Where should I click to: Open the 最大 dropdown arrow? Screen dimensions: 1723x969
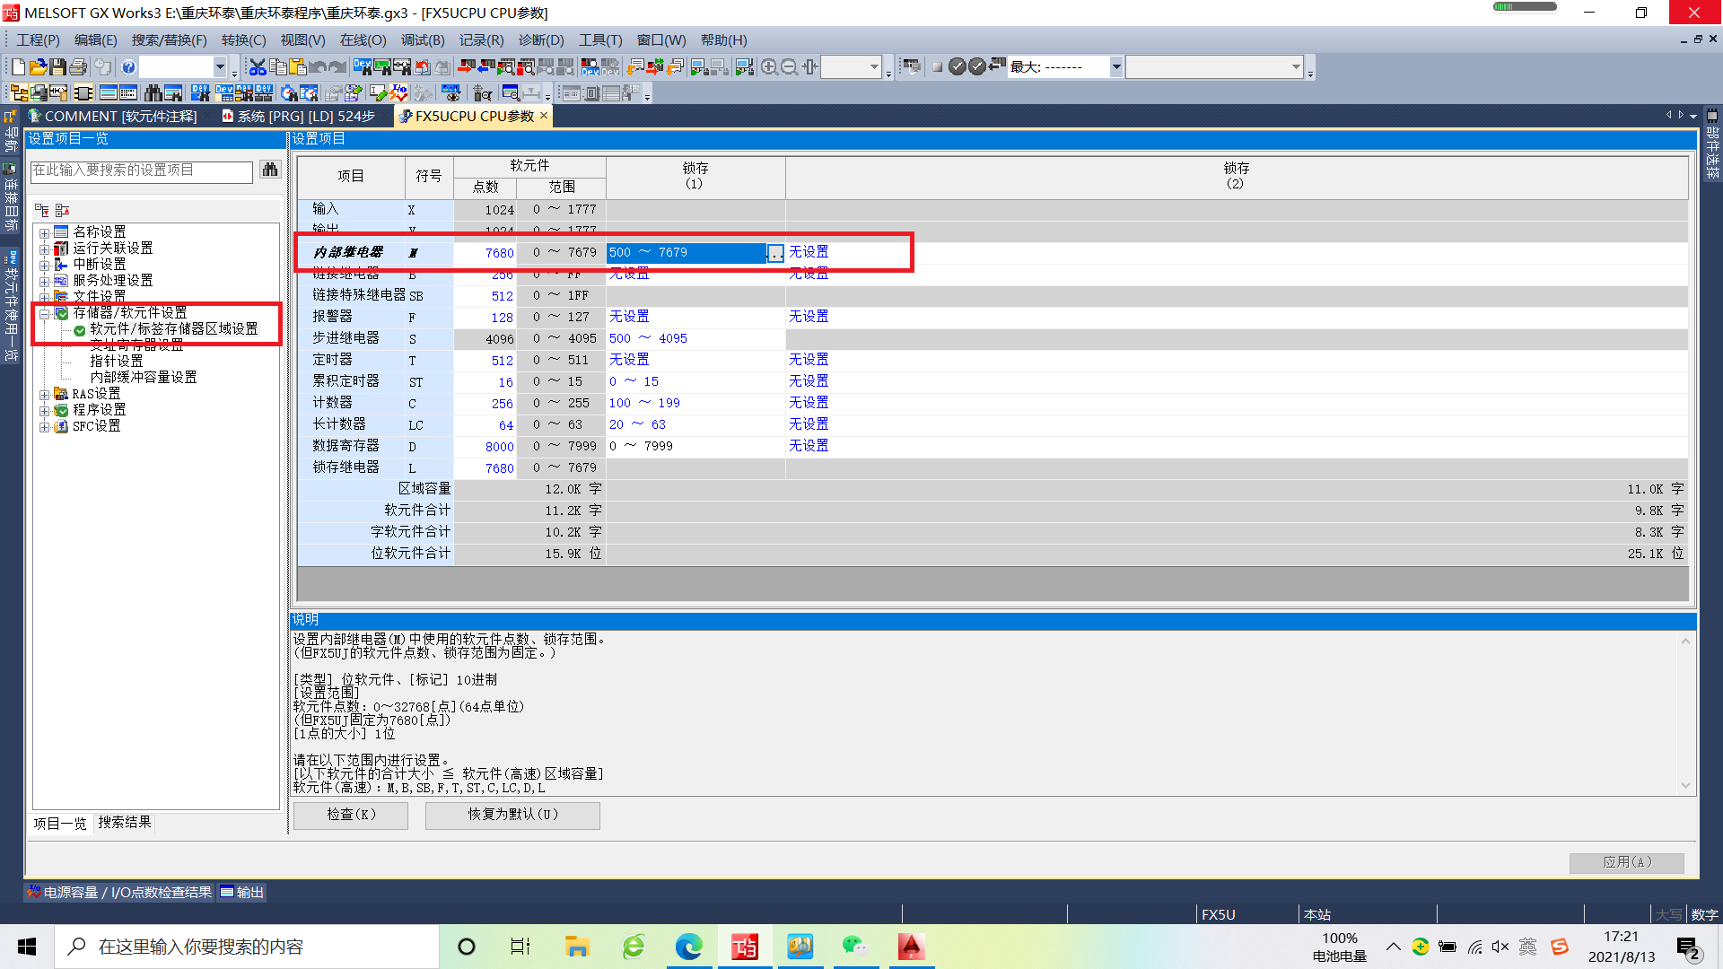(x=1115, y=67)
